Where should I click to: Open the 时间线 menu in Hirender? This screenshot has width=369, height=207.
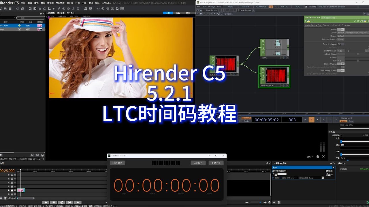point(70,3)
